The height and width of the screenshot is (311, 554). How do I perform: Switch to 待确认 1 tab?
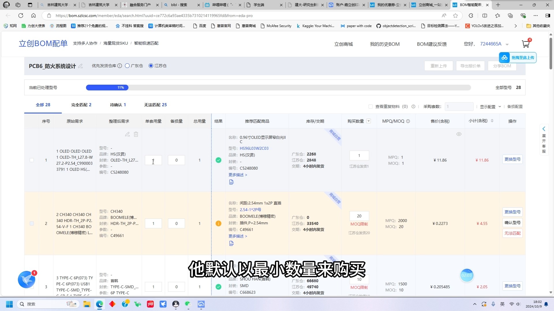[x=118, y=105]
